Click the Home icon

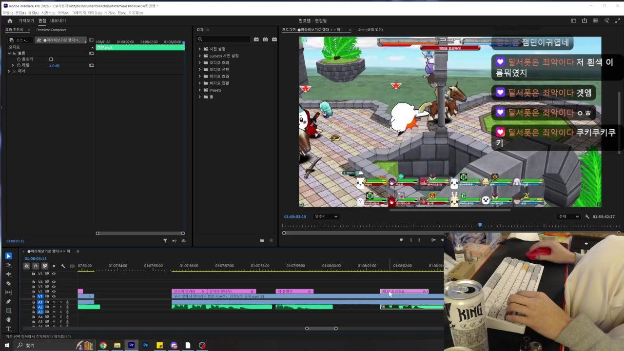coord(10,21)
